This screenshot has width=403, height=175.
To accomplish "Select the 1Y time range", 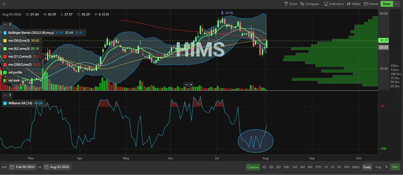I will [x=326, y=167].
